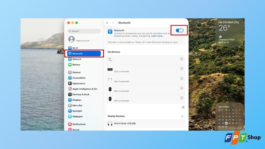Select Spotlight label in sidebar
This screenshot has height=149, width=265.
tap(77, 111)
